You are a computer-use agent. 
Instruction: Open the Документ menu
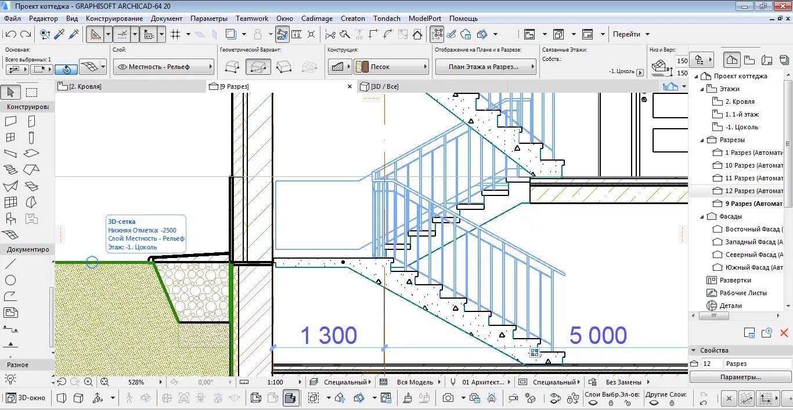point(167,19)
